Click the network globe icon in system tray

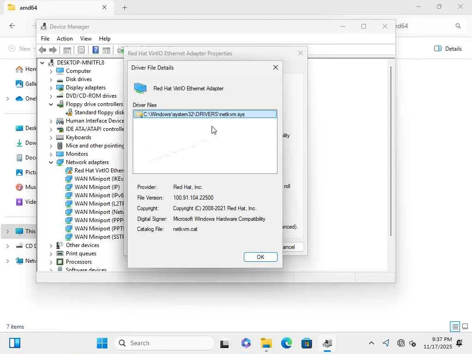(x=401, y=343)
